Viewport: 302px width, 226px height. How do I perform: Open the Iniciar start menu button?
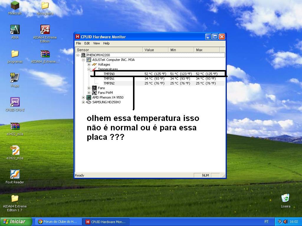click(16, 222)
